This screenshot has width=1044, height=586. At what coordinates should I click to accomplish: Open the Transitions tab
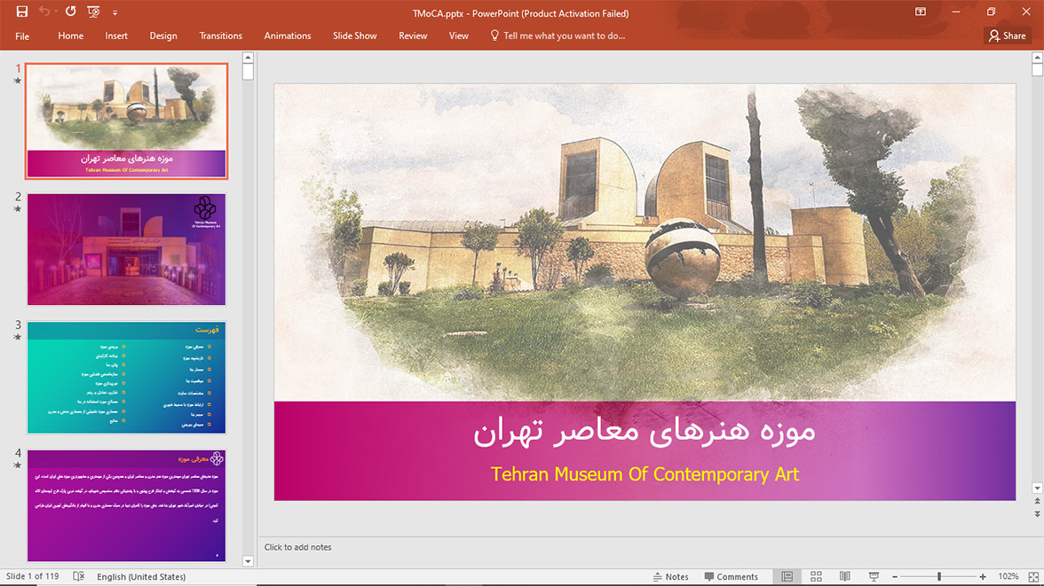point(220,36)
